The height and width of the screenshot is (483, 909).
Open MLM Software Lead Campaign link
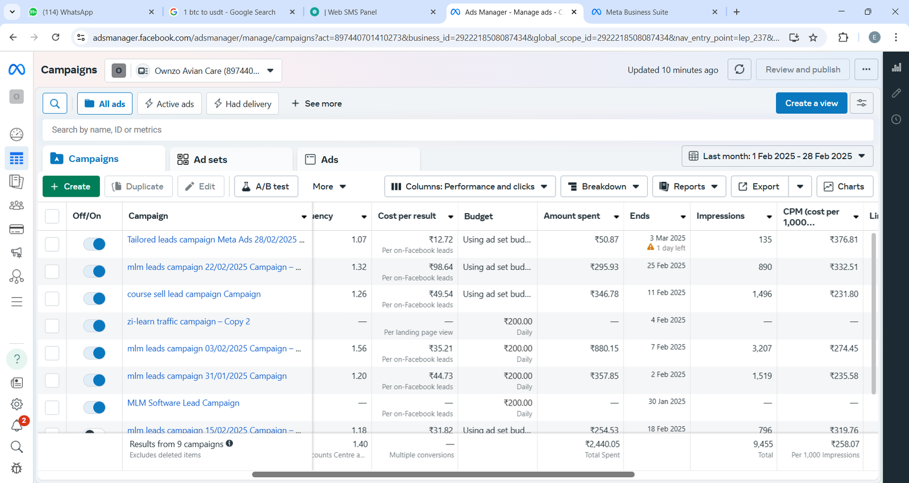click(183, 403)
